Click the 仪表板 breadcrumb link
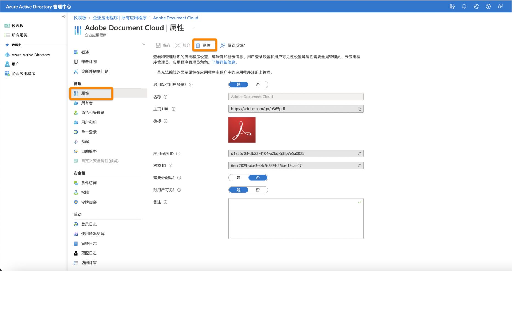This screenshot has height=331, width=527. point(80,18)
